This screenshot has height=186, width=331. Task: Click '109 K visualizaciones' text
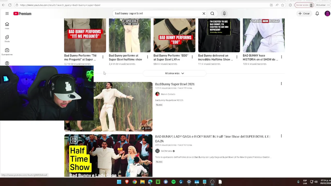click(254, 64)
